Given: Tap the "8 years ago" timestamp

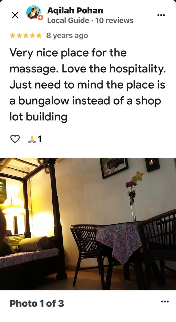Looking at the screenshot, I should pos(67,36).
